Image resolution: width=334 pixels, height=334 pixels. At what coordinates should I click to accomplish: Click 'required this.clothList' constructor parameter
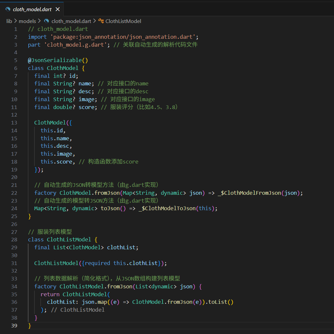pyautogui.click(x=121, y=263)
